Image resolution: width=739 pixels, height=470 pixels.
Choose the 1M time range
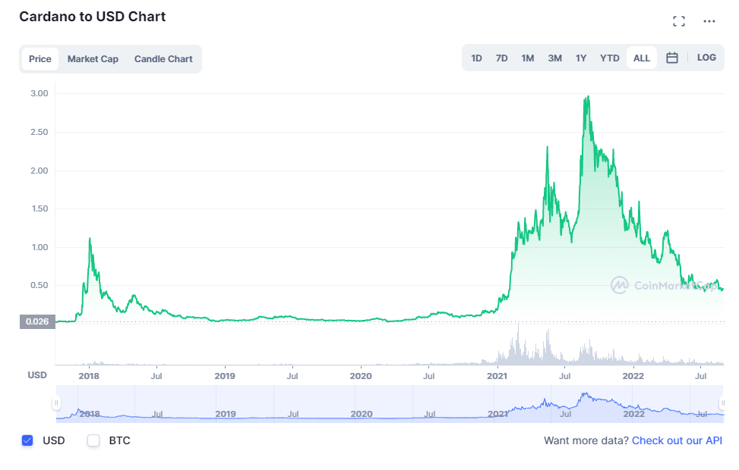pyautogui.click(x=527, y=58)
